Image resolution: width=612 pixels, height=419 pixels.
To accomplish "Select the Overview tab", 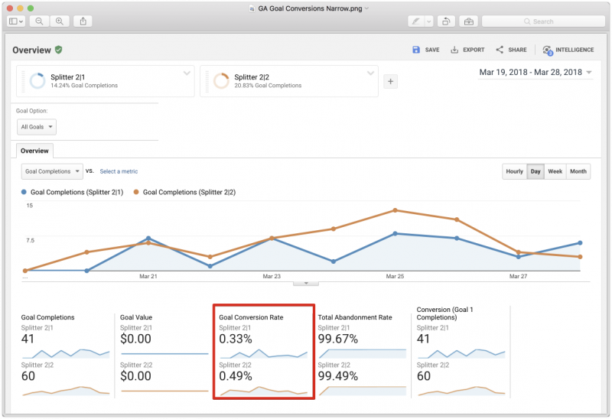I will click(x=34, y=151).
